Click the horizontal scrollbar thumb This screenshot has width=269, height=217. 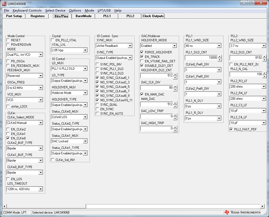tap(46, 206)
